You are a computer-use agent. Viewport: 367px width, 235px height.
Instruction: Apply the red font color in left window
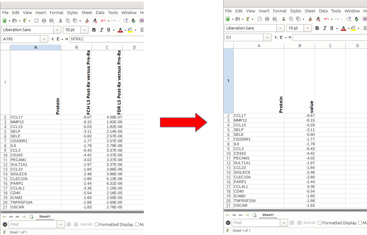119,30
